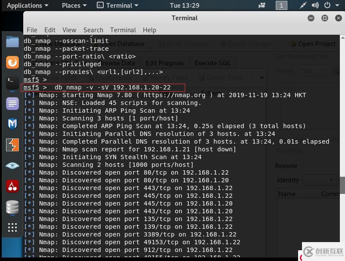Open the Edit menu
The width and height of the screenshot is (345, 261).
tap(50, 30)
